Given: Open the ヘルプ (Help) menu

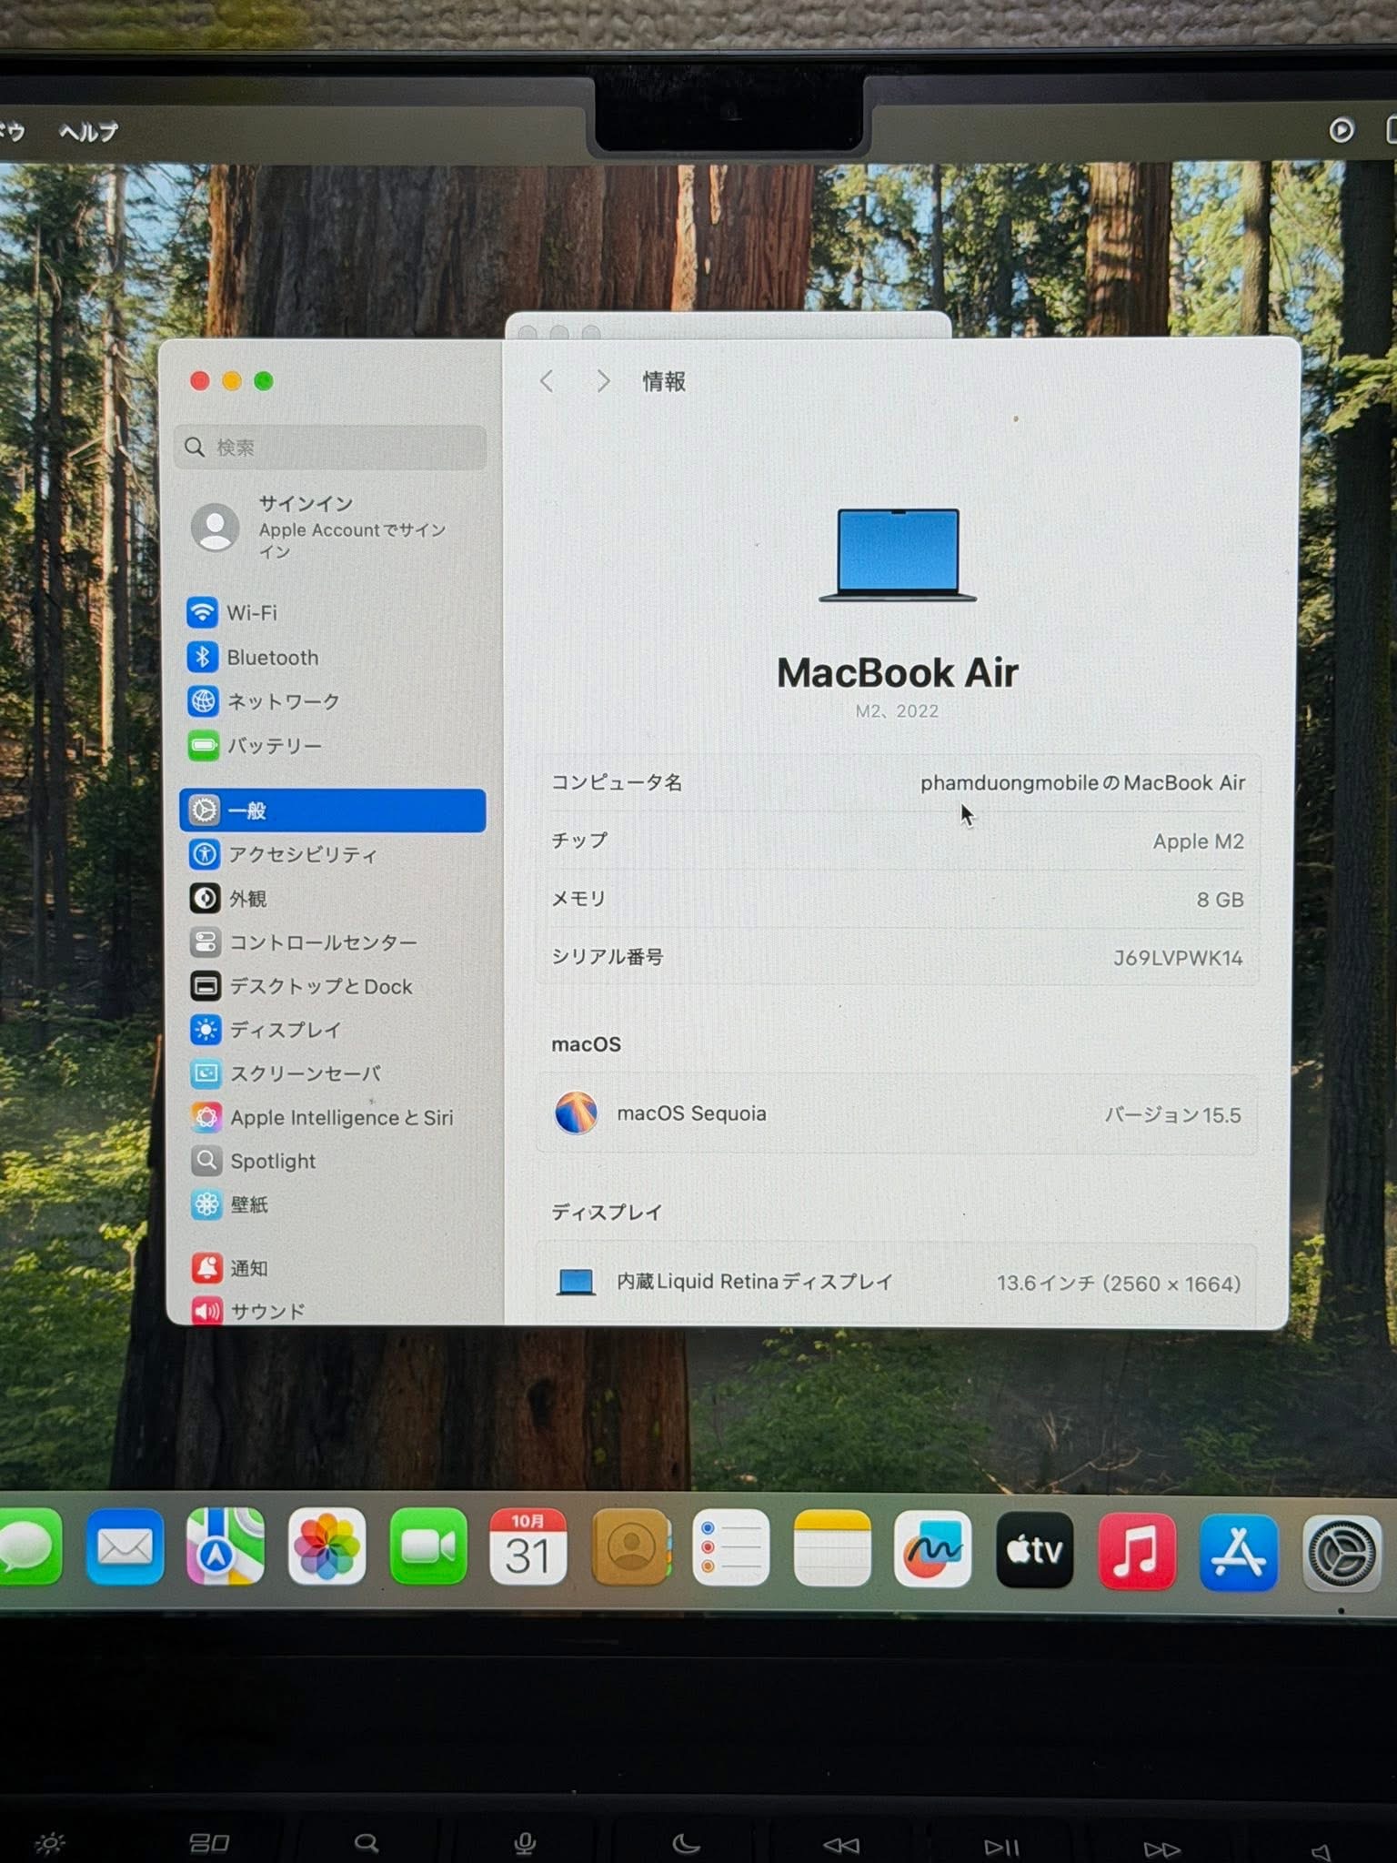Looking at the screenshot, I should [x=88, y=133].
